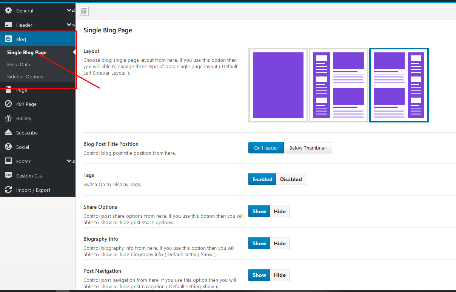Expand the General section chevron
This screenshot has height=292, width=456.
[69, 11]
